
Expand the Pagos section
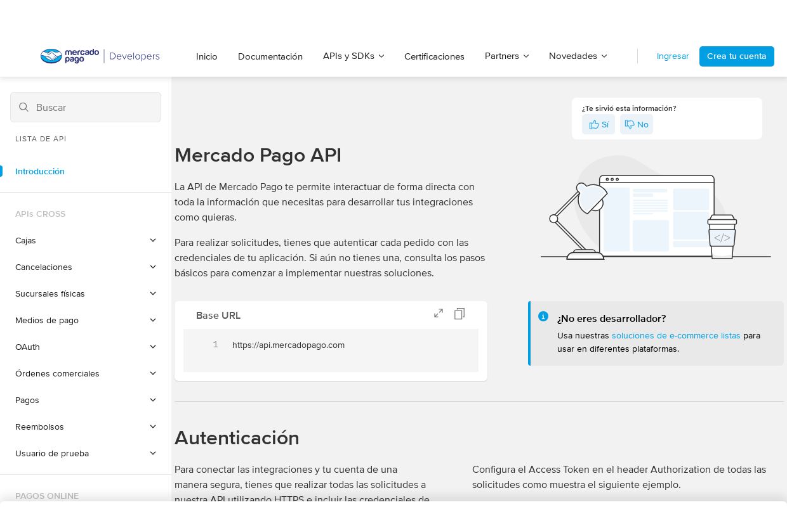[x=86, y=400]
